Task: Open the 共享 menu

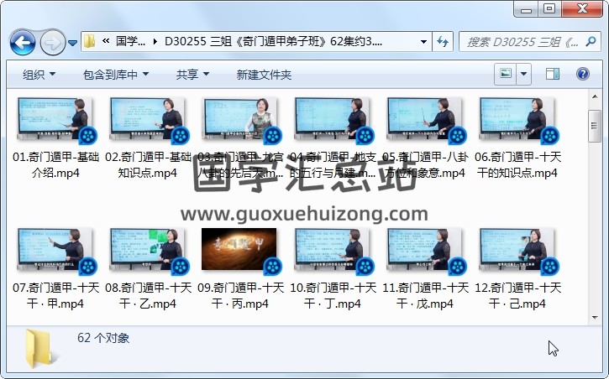Action: point(192,75)
